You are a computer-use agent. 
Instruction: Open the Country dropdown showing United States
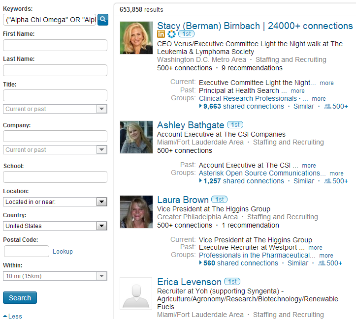(x=55, y=226)
